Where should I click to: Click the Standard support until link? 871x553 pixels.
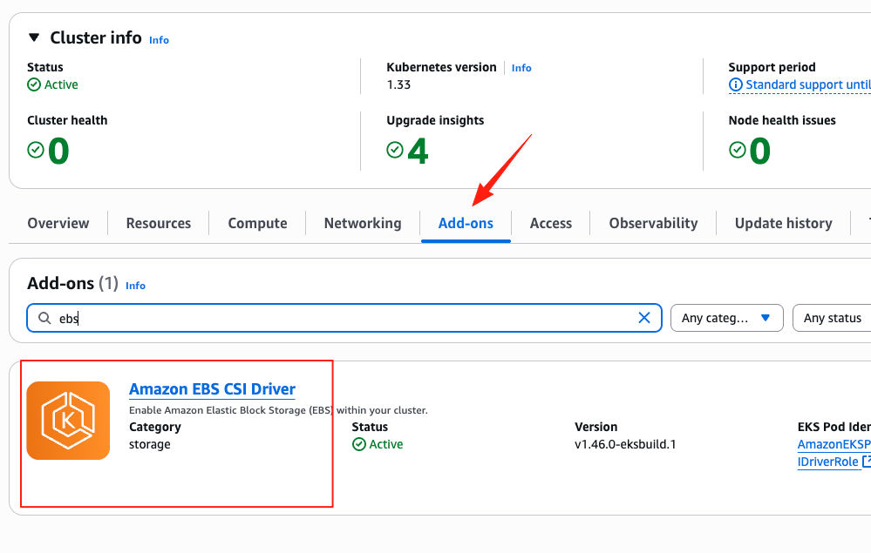pos(807,84)
